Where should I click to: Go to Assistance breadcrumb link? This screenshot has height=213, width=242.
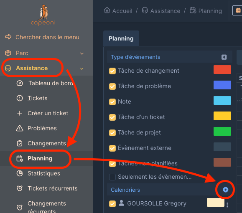point(165,11)
